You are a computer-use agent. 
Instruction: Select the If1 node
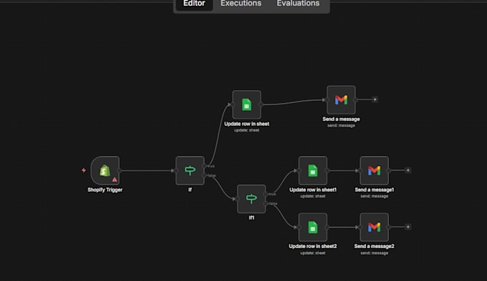[251, 199]
